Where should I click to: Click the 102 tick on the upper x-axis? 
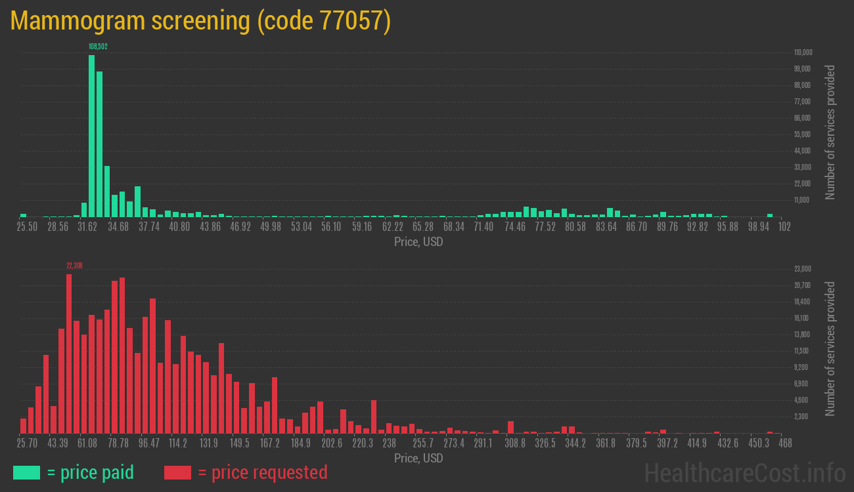point(784,227)
